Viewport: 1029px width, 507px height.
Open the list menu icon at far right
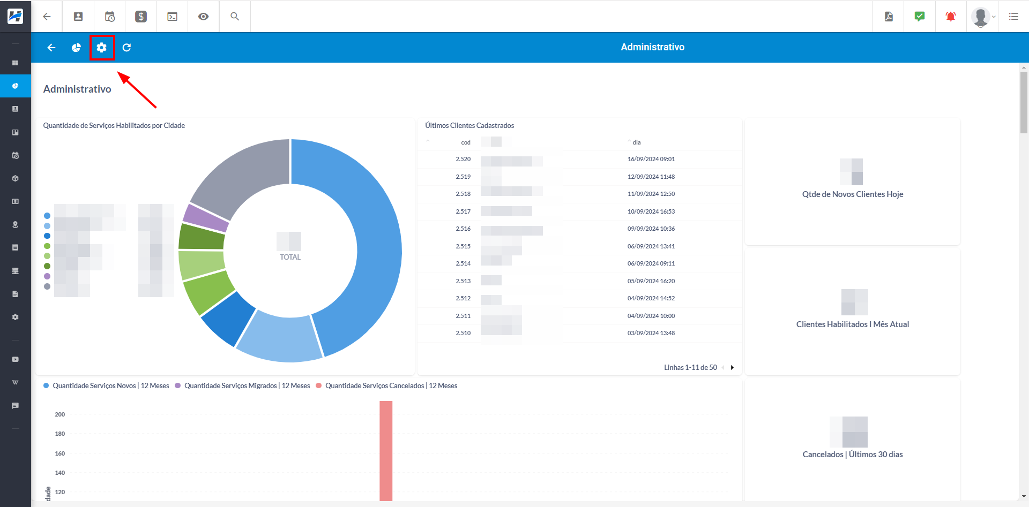(1013, 17)
